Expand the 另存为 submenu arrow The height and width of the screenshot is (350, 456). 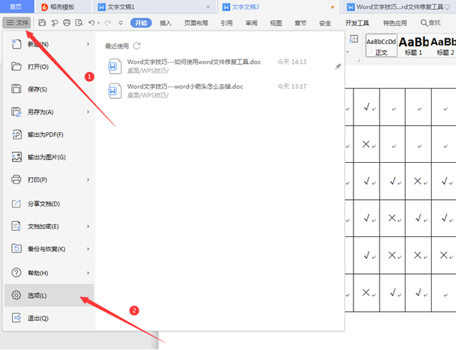coord(88,112)
